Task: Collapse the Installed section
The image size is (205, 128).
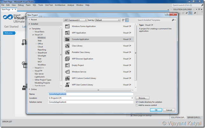Action: click(29, 24)
